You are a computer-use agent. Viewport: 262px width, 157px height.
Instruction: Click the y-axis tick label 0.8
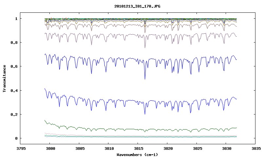14,43
